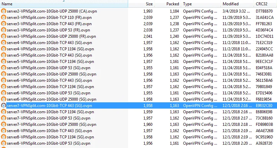
Task: Click CRC32 value E9832CE0 in selected row
Action: pos(264,106)
